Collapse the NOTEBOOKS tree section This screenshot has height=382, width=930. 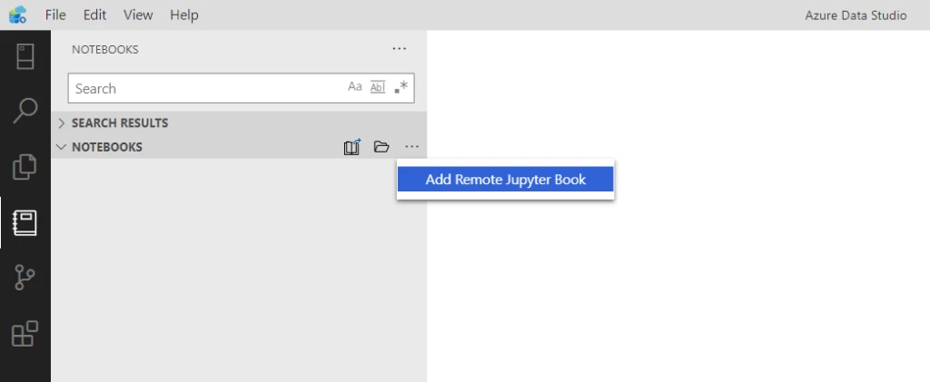62,147
